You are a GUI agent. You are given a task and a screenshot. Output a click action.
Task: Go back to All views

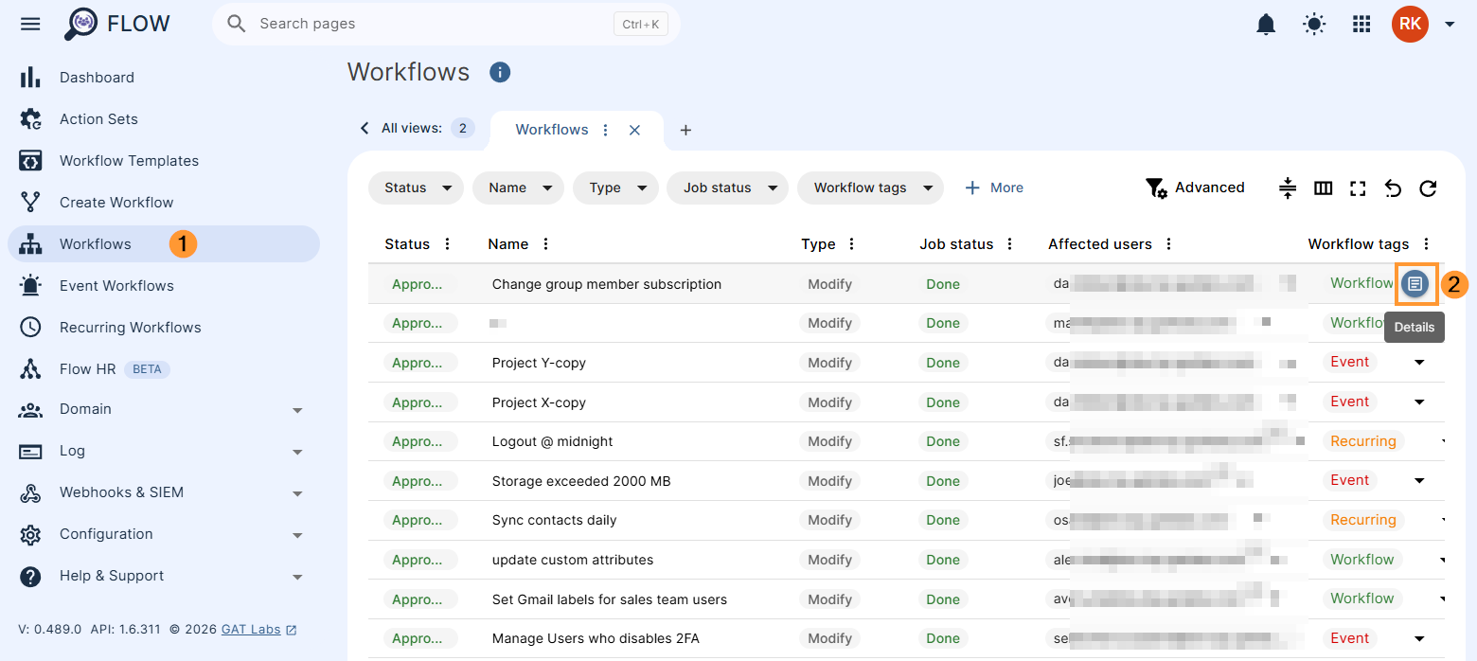pyautogui.click(x=415, y=128)
